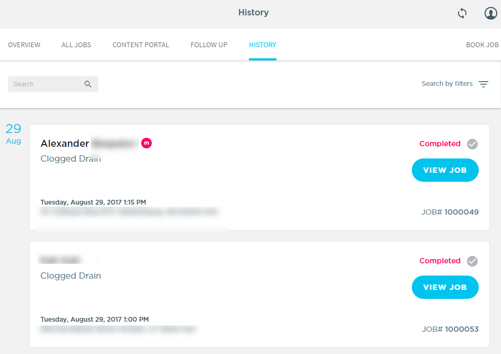
Task: View job for Alexander's Clogged Drain
Action: (445, 170)
